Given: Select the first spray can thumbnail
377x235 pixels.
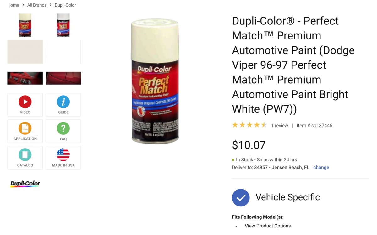Looking at the screenshot, I should click(25, 25).
